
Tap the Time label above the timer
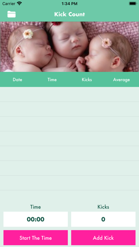click(x=35, y=207)
